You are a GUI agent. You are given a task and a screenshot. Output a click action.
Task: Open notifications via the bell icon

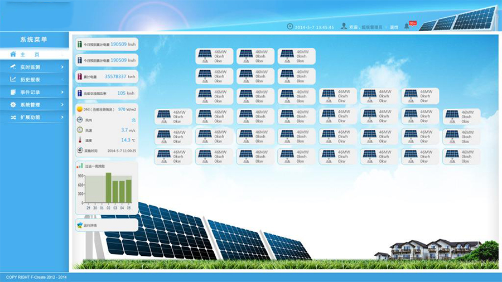(x=407, y=26)
